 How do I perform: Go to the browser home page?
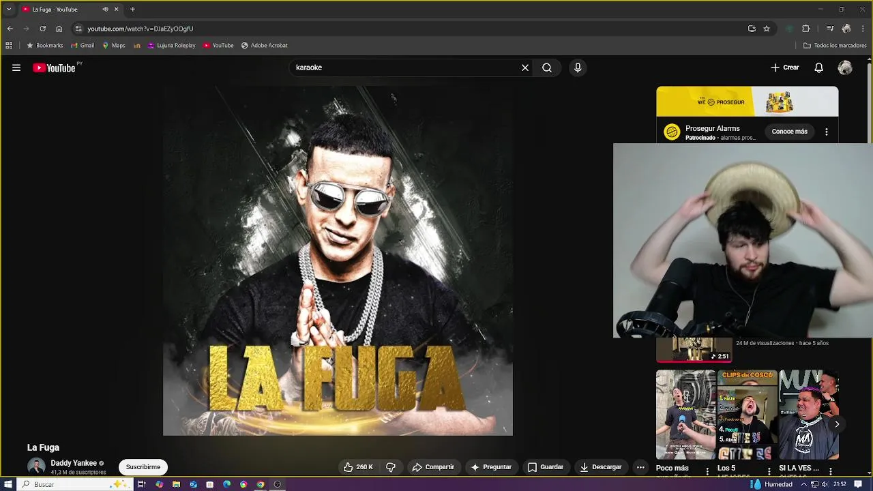(x=59, y=29)
